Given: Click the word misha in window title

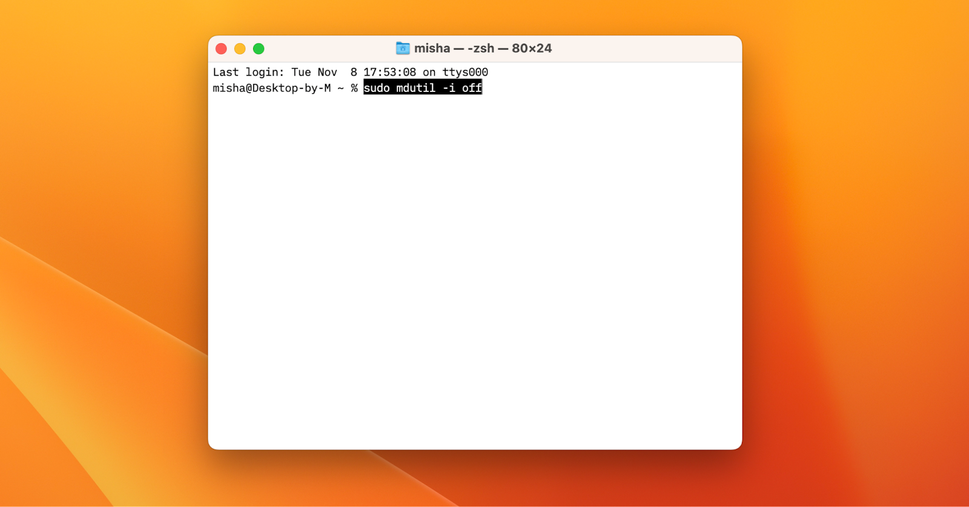Looking at the screenshot, I should click(x=432, y=48).
